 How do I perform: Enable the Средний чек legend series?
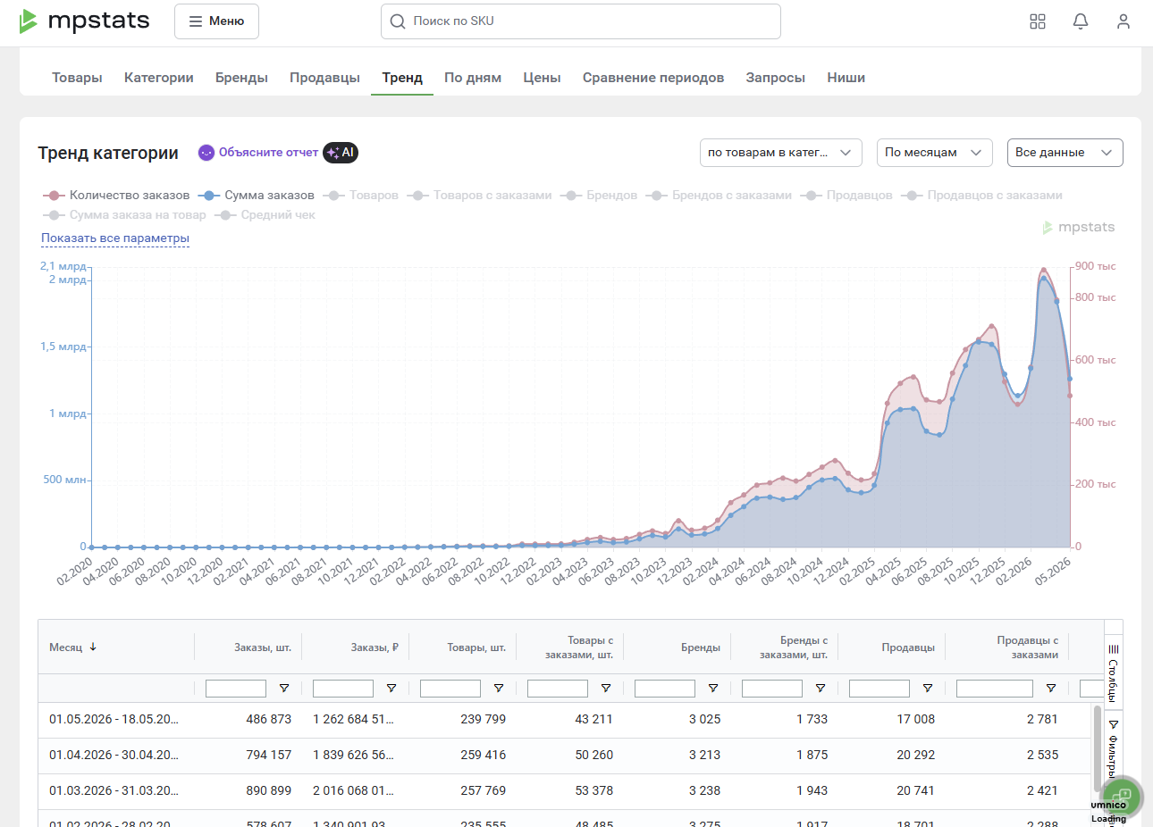(265, 214)
